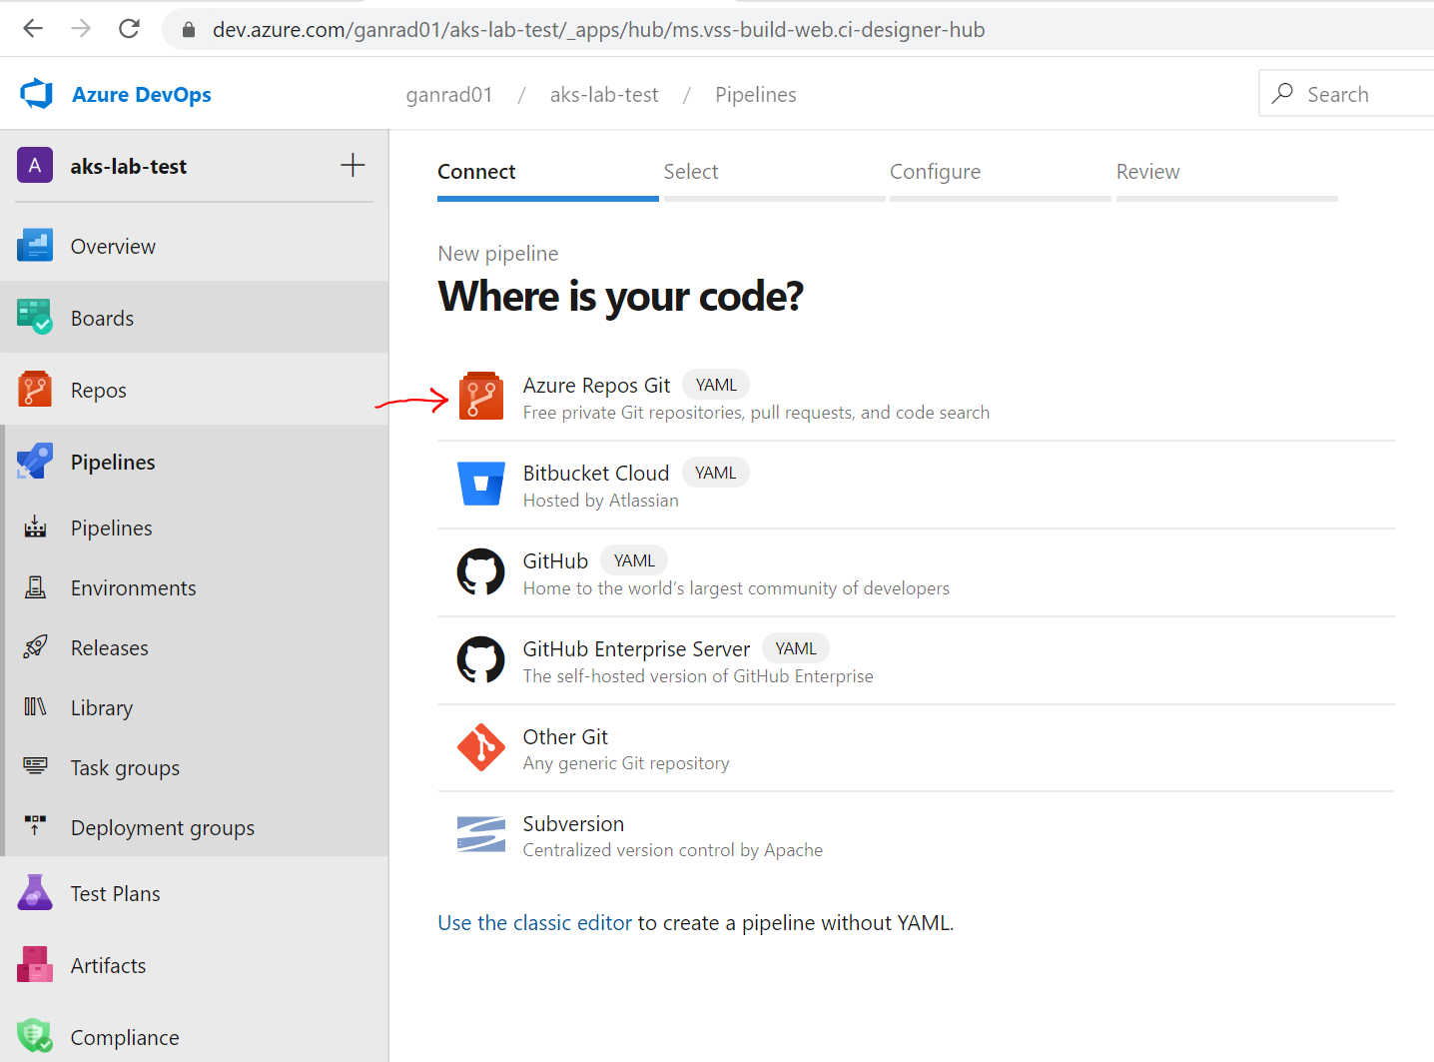
Task: Click the Library books icon
Action: click(35, 707)
